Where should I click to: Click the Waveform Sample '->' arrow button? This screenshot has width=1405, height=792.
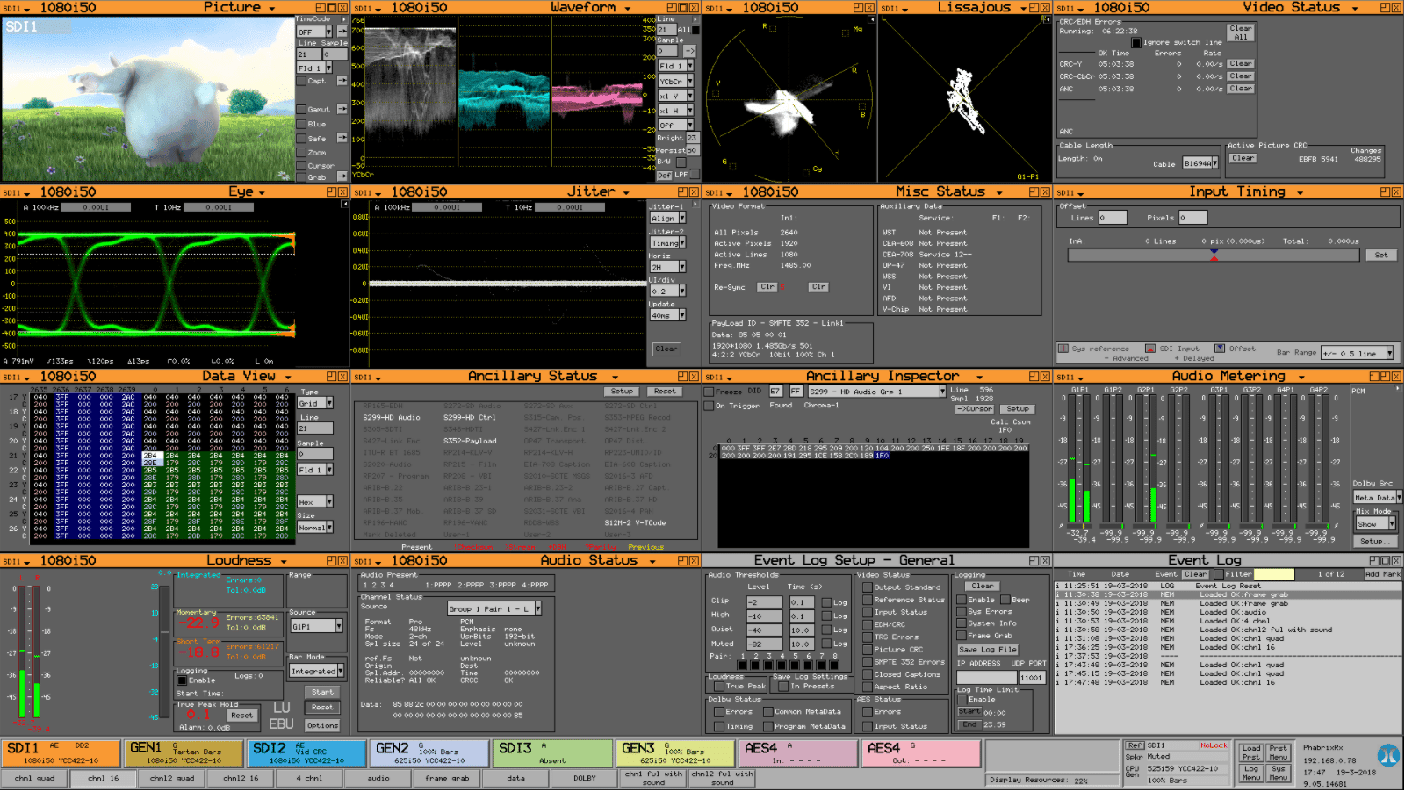(689, 51)
